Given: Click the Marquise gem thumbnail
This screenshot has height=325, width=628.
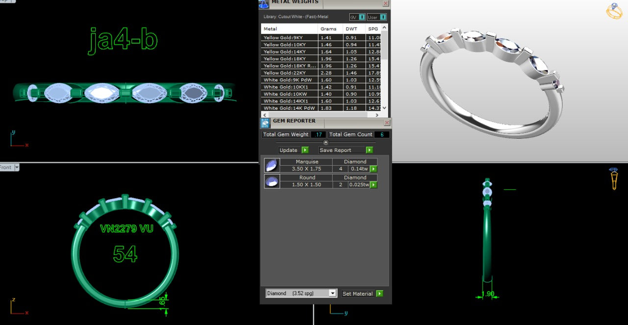Looking at the screenshot, I should pos(272,165).
